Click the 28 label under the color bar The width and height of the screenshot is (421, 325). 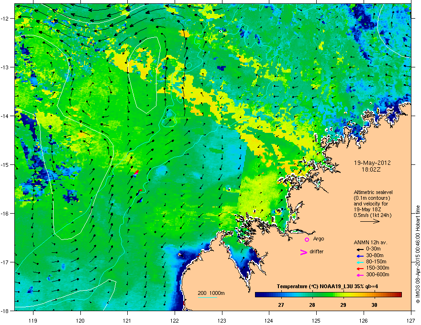pos(312,305)
